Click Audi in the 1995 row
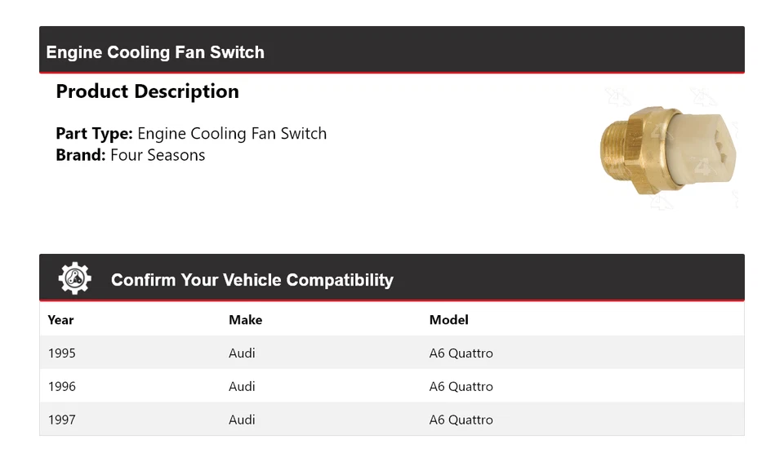The height and width of the screenshot is (462, 784). [x=242, y=353]
